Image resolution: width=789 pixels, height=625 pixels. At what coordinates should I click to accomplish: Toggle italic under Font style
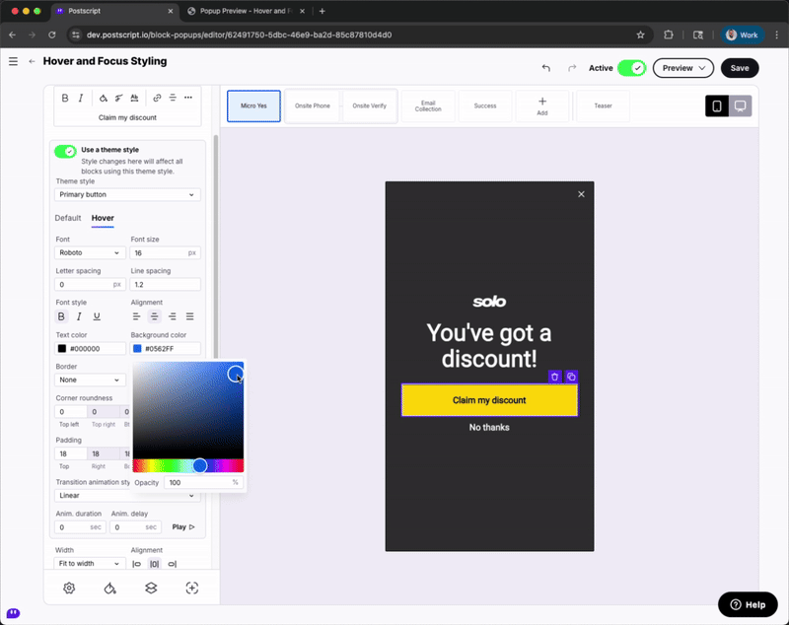[79, 316]
